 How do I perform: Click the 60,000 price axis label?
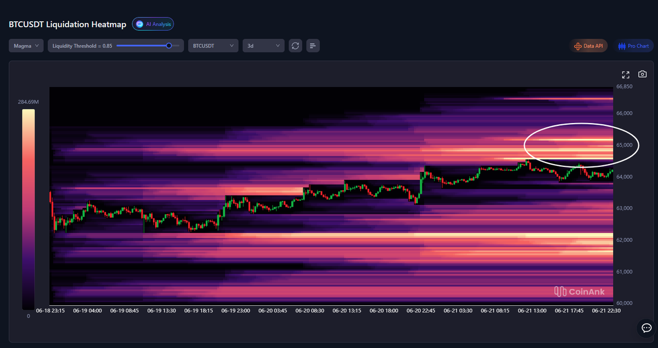(625, 303)
